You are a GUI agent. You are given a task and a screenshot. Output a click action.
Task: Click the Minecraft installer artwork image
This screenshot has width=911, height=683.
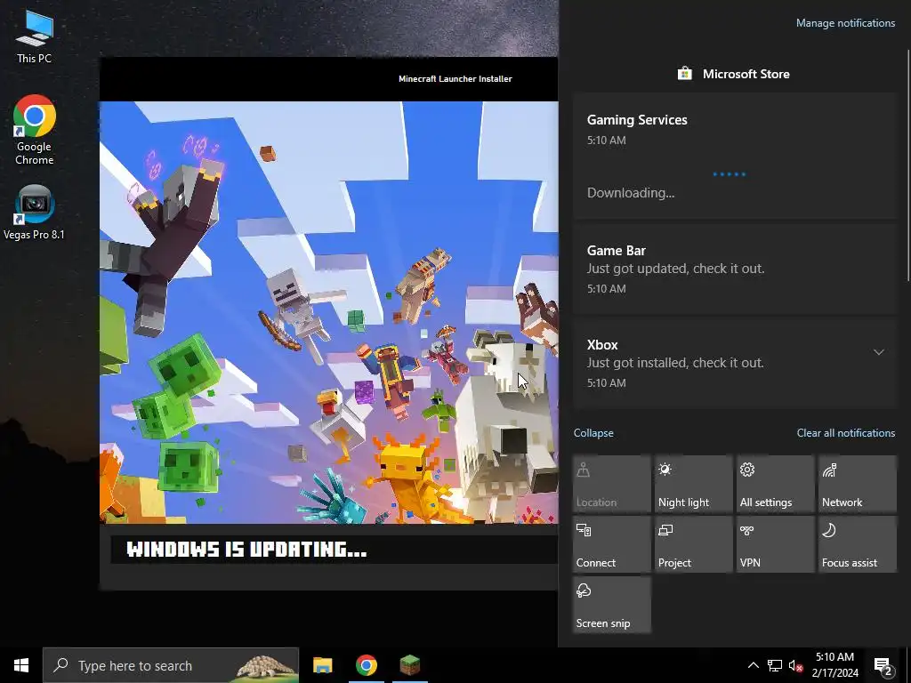(x=329, y=312)
